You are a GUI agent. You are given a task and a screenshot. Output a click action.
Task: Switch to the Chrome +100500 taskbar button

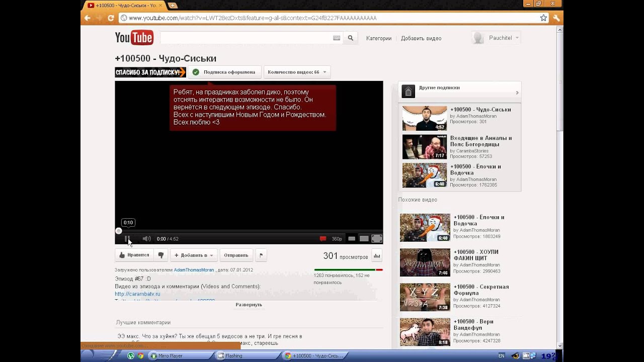pyautogui.click(x=315, y=355)
